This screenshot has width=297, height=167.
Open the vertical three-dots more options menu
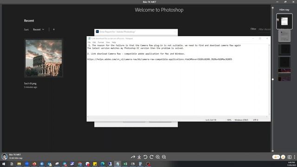coord(294,157)
